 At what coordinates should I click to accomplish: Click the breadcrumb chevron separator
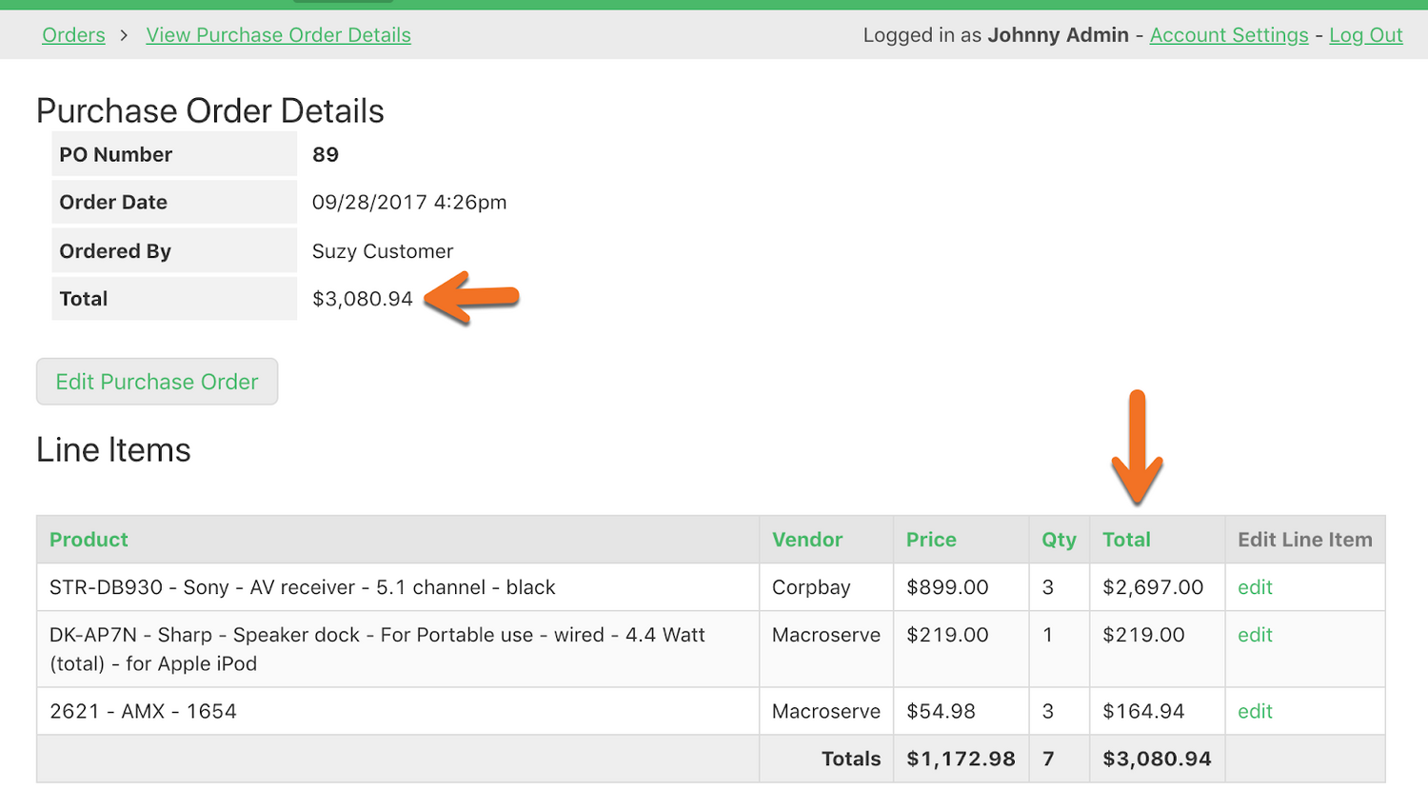tap(125, 35)
